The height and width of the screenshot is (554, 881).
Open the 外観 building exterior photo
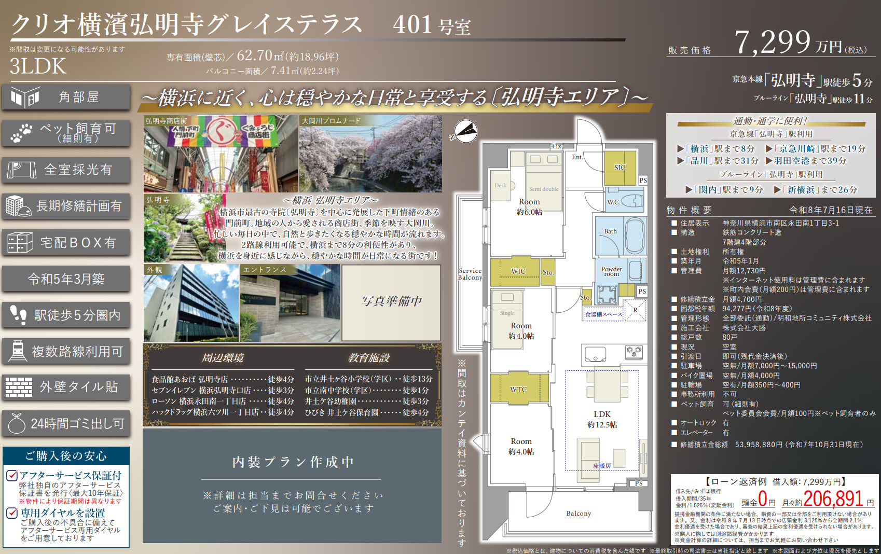191,303
